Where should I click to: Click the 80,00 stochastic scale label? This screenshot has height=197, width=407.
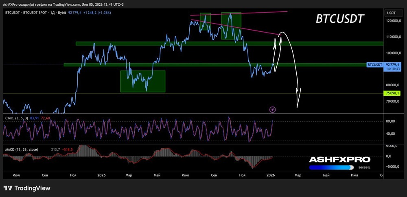coord(391,121)
